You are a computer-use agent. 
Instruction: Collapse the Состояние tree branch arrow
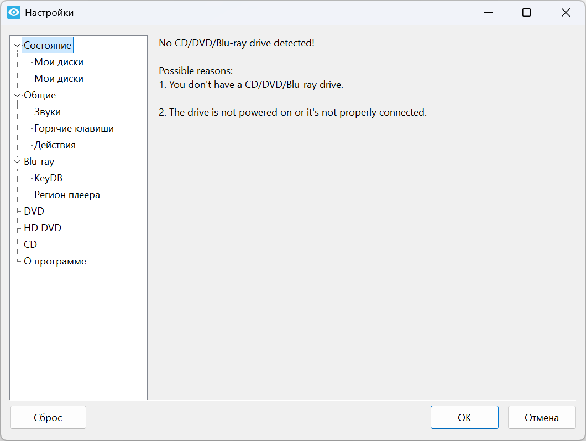click(17, 46)
